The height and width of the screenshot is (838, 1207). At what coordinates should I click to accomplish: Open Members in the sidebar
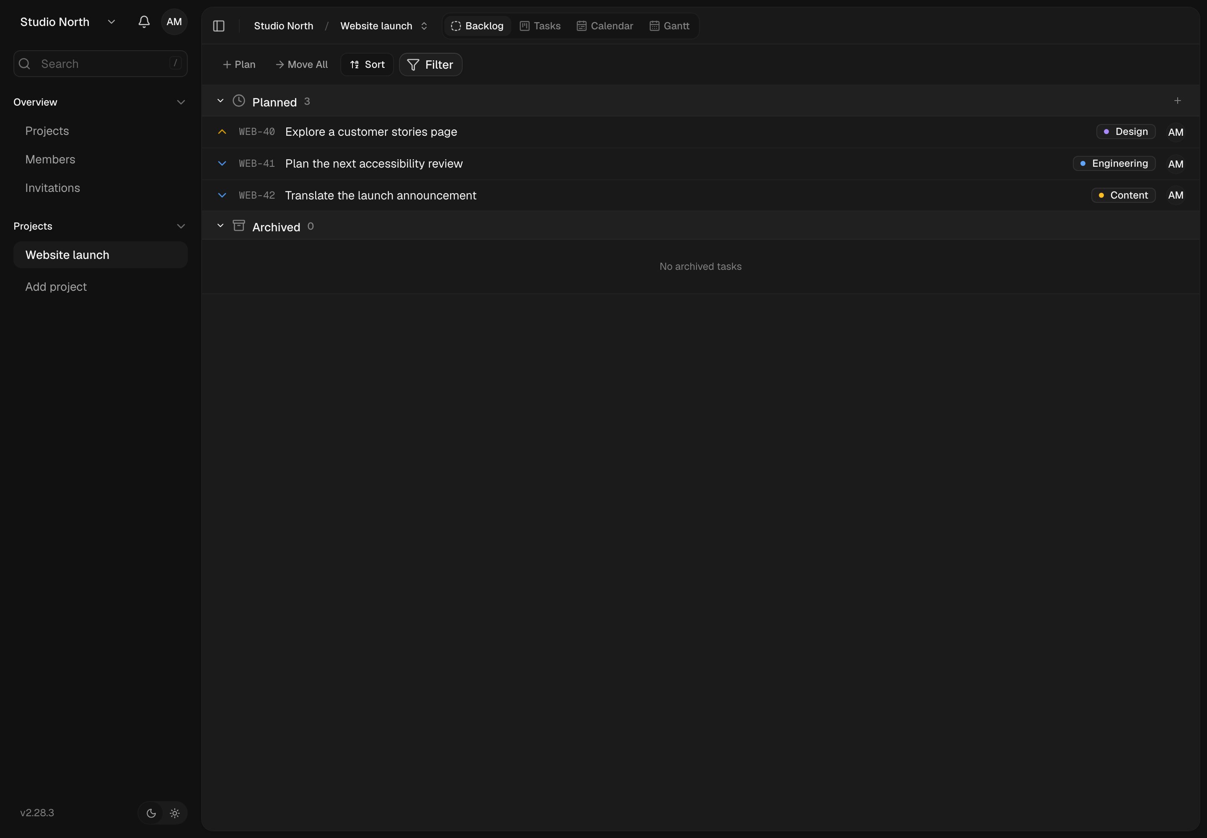(100, 159)
